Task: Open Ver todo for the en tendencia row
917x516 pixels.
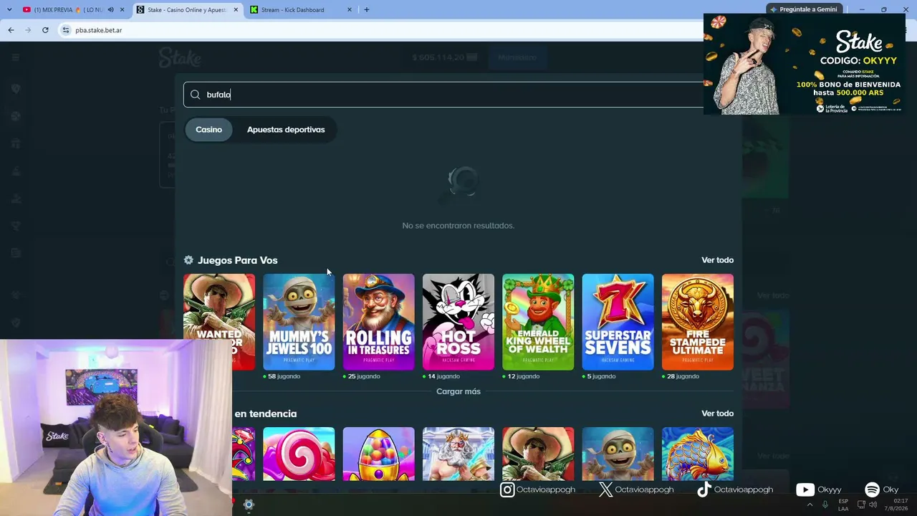Action: (717, 414)
